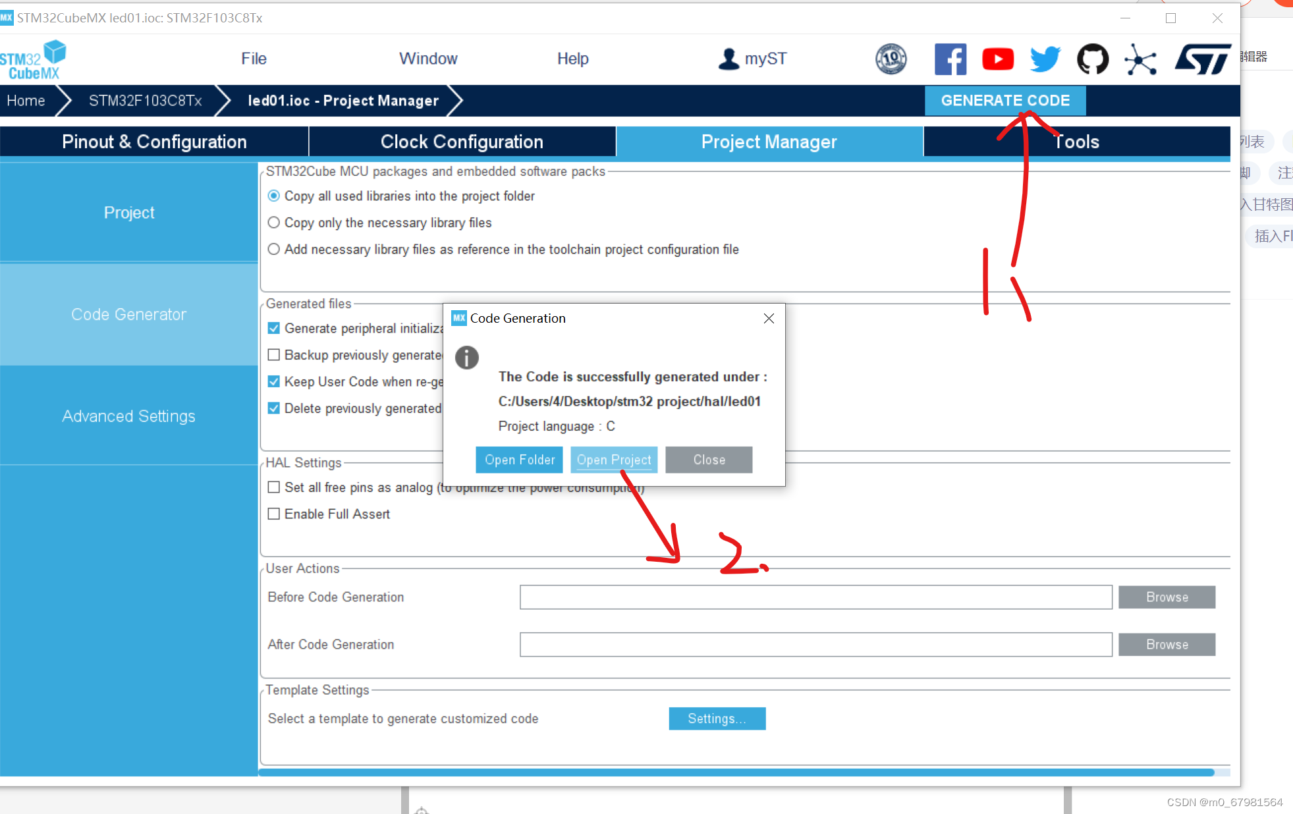Enable Set all free pins as analog

tap(274, 487)
